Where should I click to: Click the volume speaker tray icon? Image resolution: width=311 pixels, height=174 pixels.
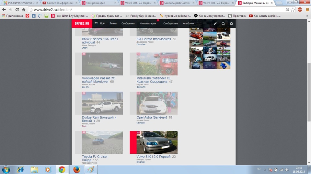(287, 170)
